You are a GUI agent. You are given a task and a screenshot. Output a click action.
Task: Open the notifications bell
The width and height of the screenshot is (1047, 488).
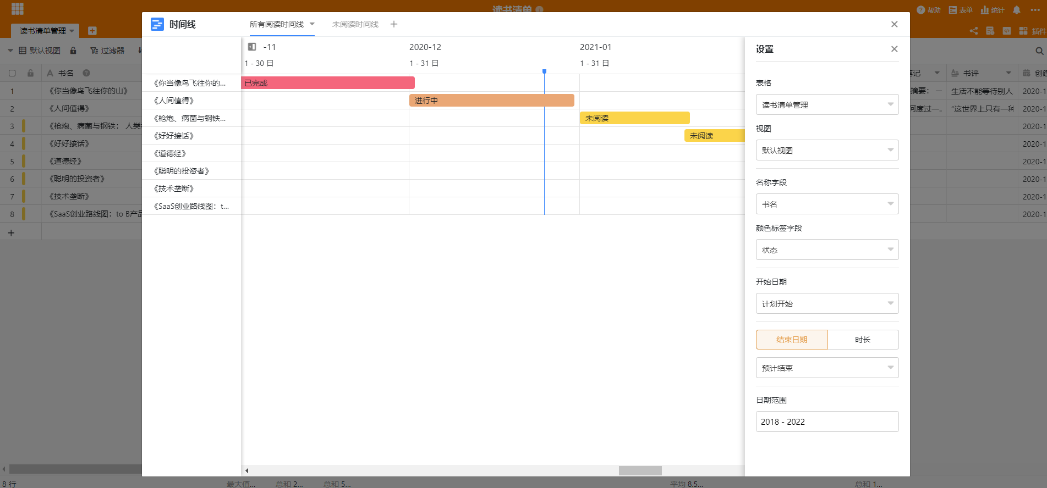tap(1017, 10)
